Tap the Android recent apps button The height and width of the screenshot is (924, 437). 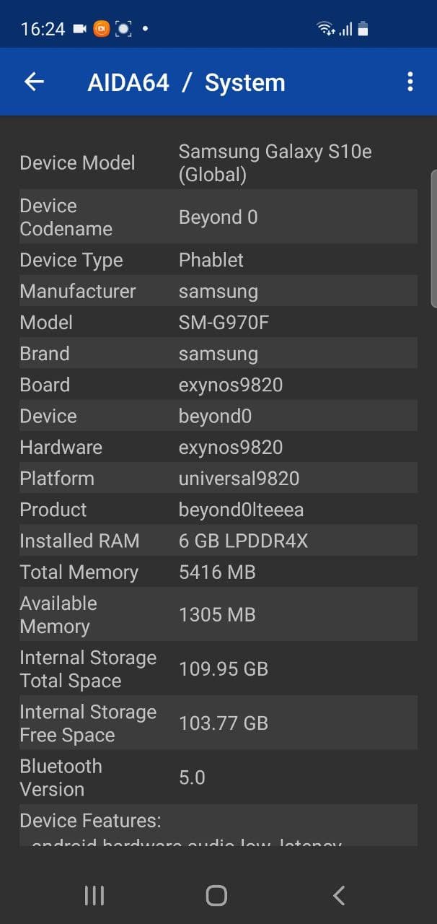click(94, 896)
